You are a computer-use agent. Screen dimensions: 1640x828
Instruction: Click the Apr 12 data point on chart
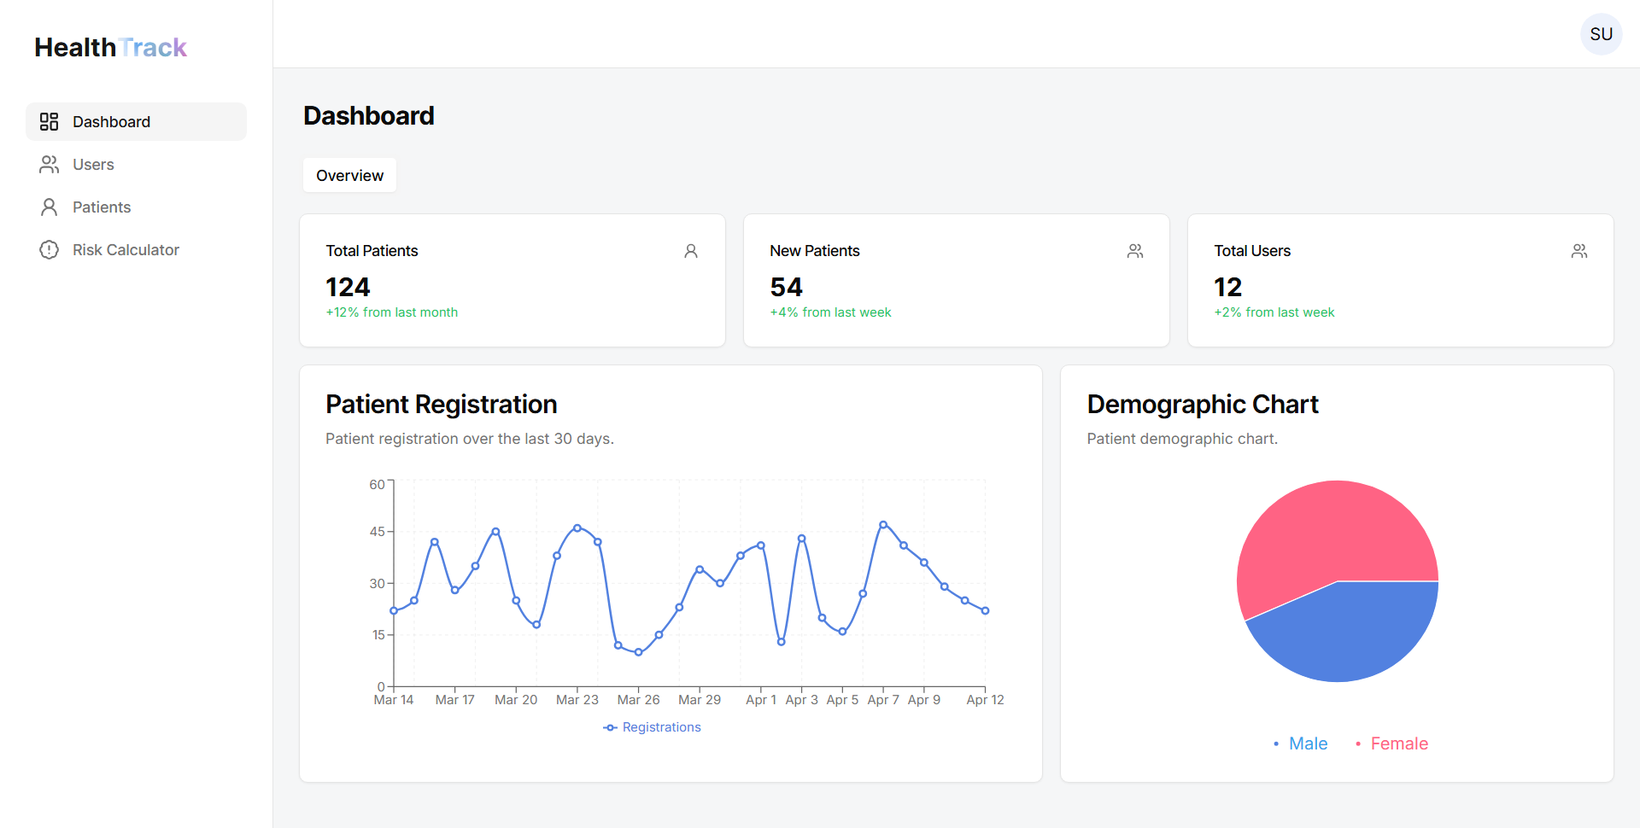985,610
